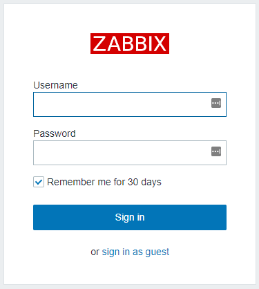Screen dimensions: 259x289
Task: Place cursor in the empty Password box
Action: pyautogui.click(x=130, y=153)
